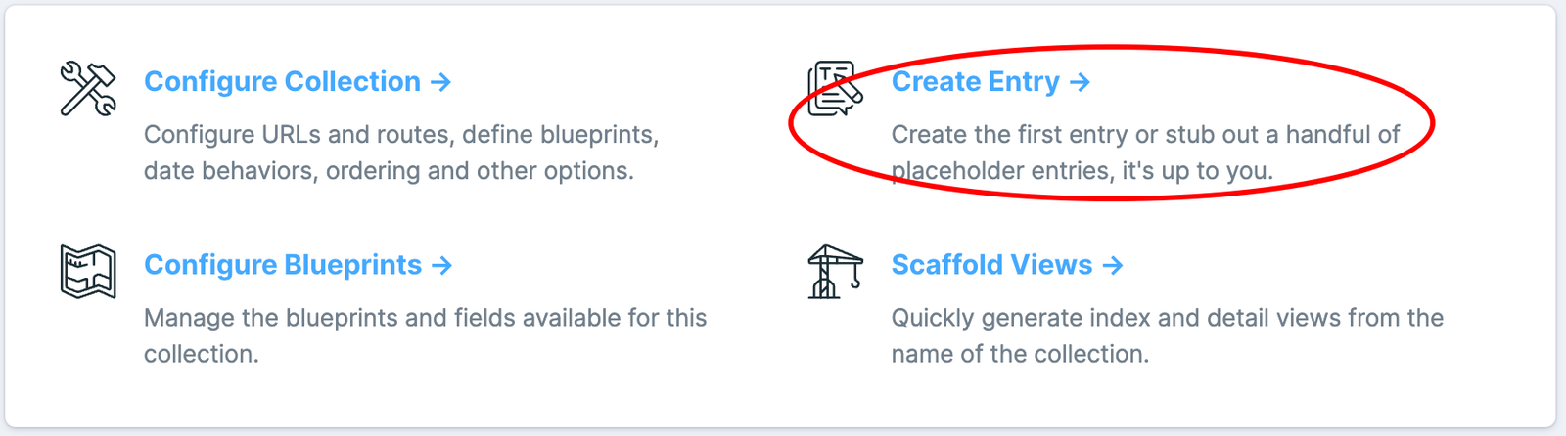Click the single word "collection." under Configure Blueprints
The height and width of the screenshot is (436, 1566).
[x=201, y=354]
